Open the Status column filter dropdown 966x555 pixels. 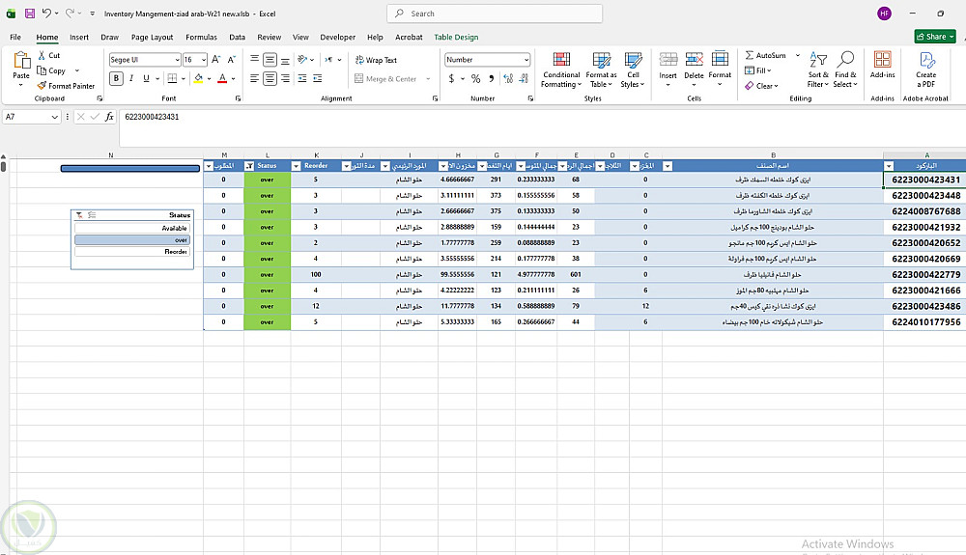coord(249,165)
